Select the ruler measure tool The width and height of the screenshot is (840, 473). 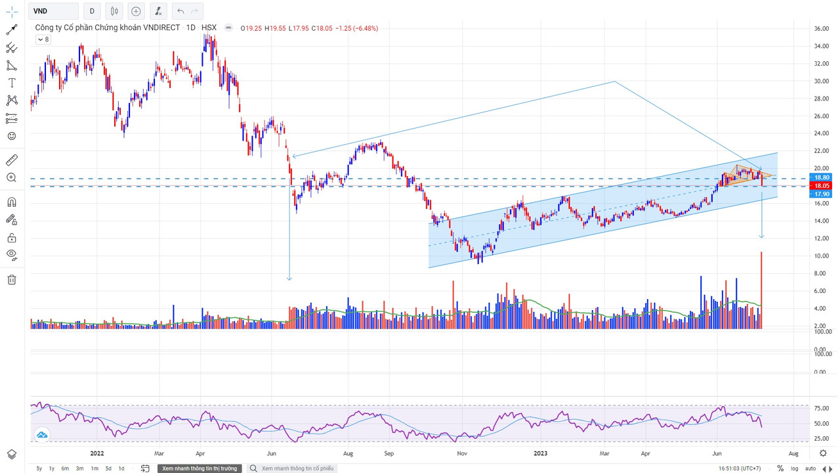click(x=12, y=160)
